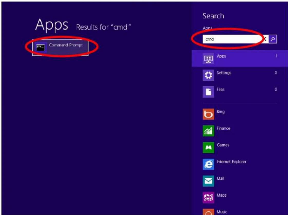288x215 pixels.
Task: Click the magnifier search button
Action: 273,39
